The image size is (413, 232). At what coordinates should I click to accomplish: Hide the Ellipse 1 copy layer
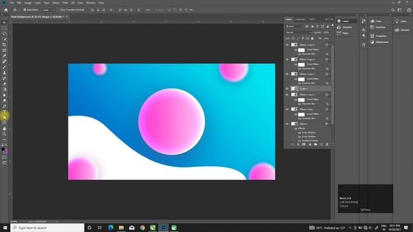[287, 109]
